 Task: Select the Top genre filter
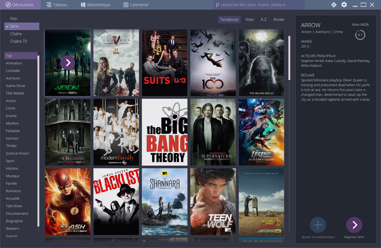21,56
